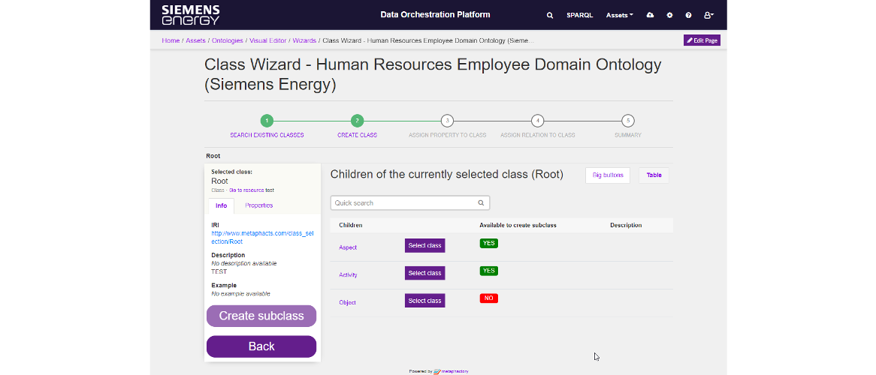Click the Siemens Energy logo

pos(191,14)
